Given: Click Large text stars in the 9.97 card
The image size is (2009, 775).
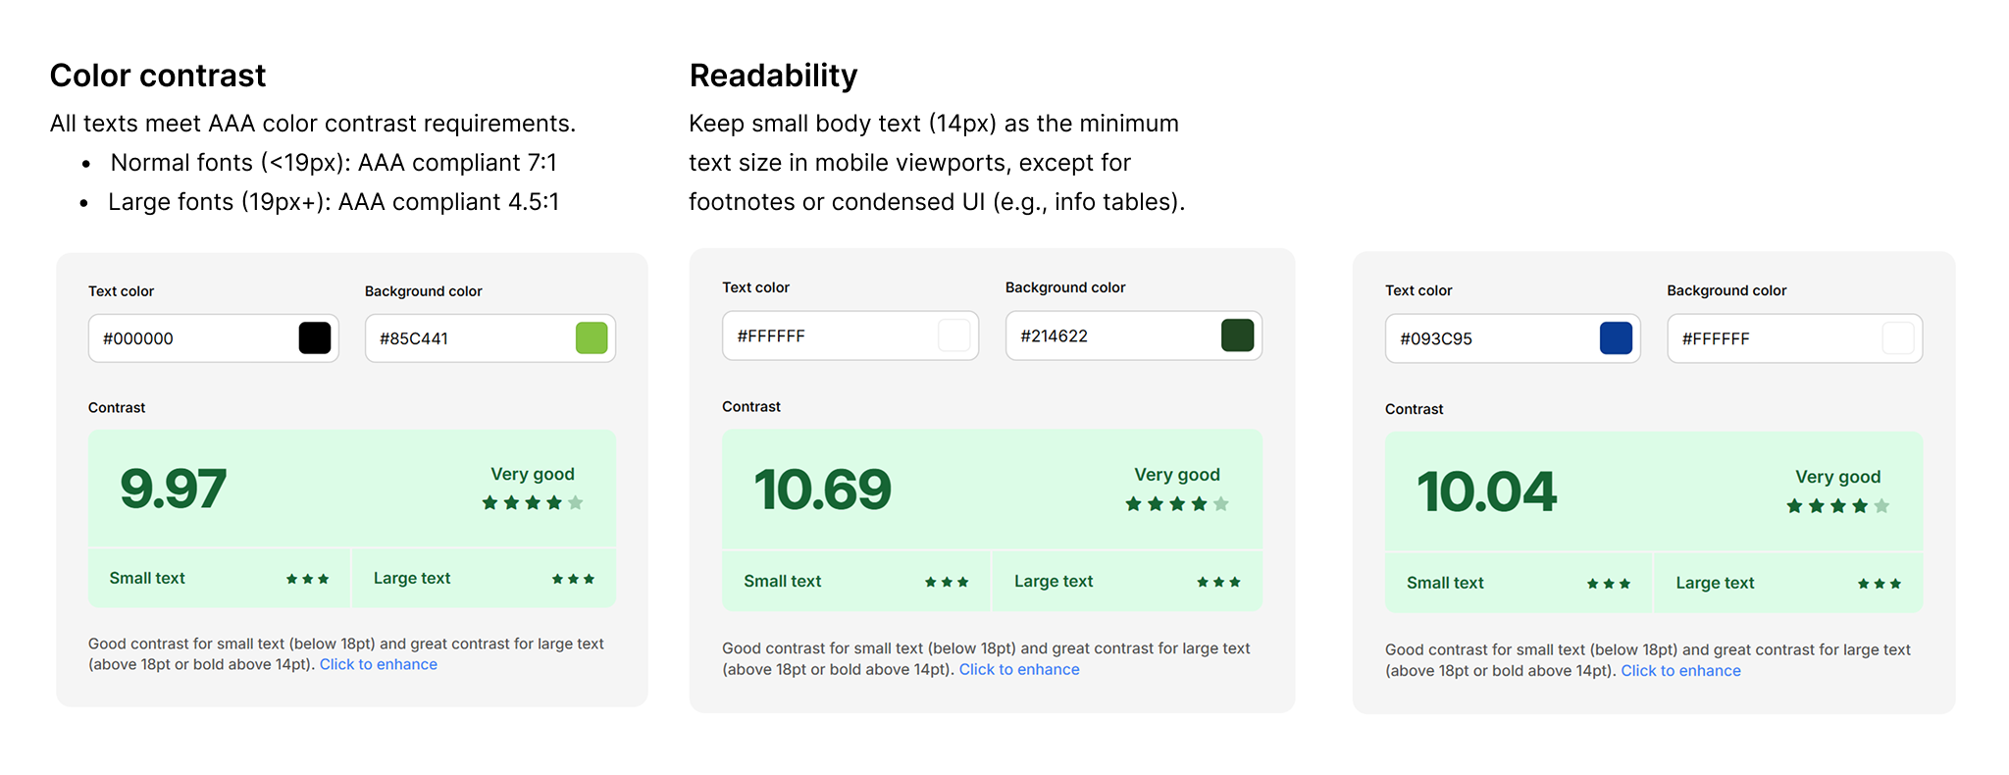Looking at the screenshot, I should pos(573,579).
